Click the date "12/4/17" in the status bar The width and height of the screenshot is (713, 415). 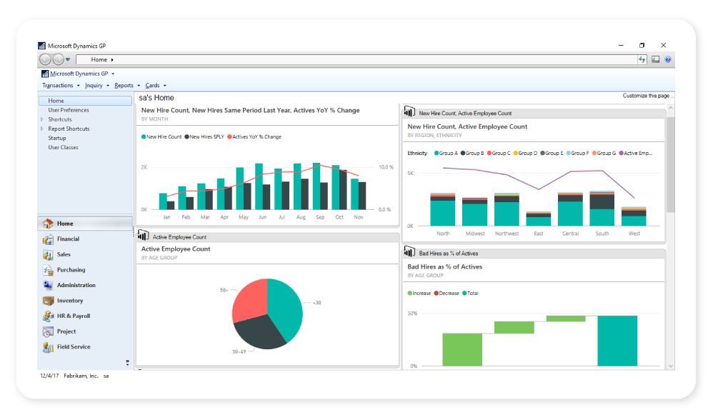pyautogui.click(x=49, y=376)
